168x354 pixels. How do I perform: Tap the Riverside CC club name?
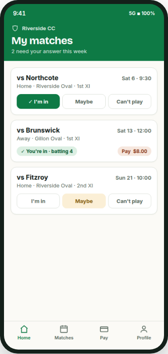click(39, 28)
